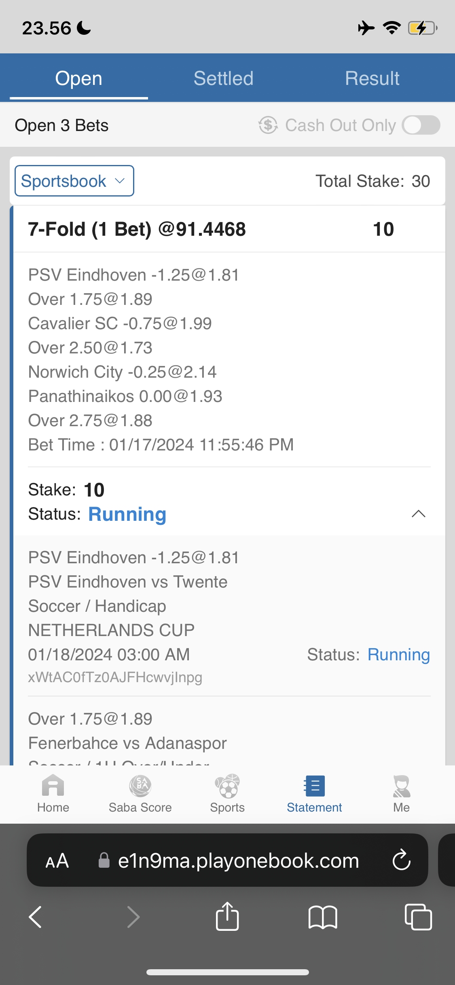Tap the Safari share icon

pos(227,917)
